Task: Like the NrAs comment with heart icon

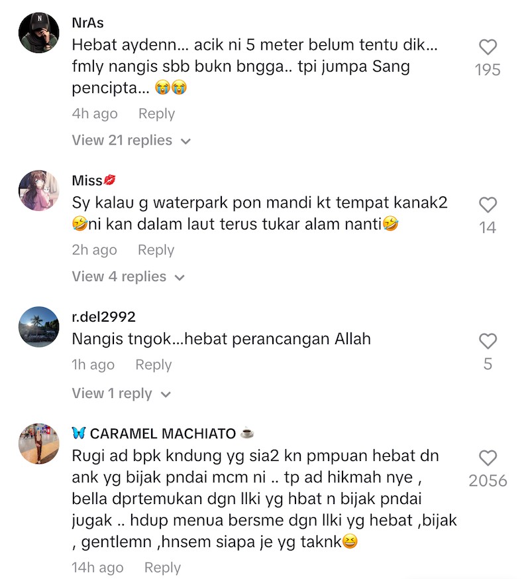Action: [x=488, y=47]
